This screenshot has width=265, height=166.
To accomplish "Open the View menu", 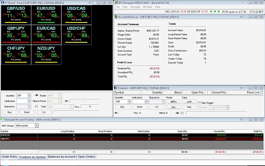I will pyautogui.click(x=125, y=7).
